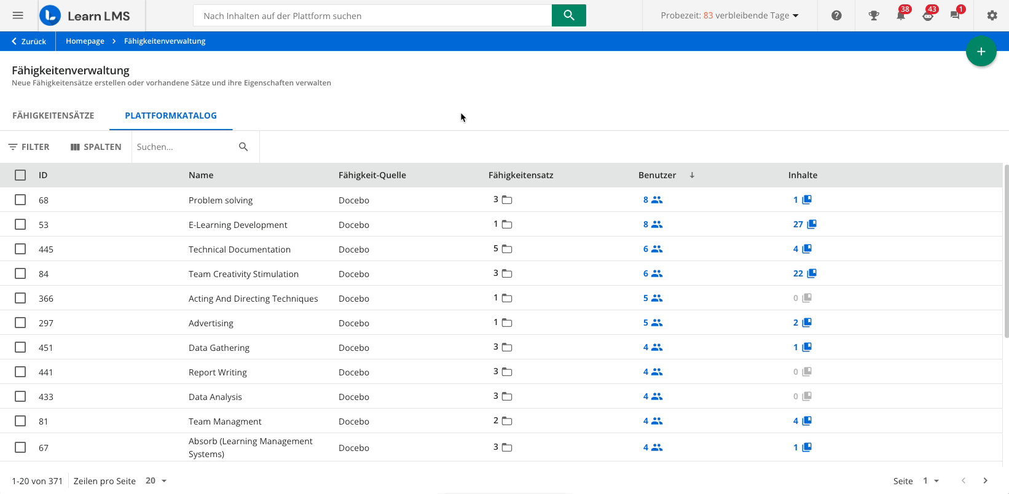1009x494 pixels.
Task: Open the settings gear icon
Action: (x=992, y=15)
